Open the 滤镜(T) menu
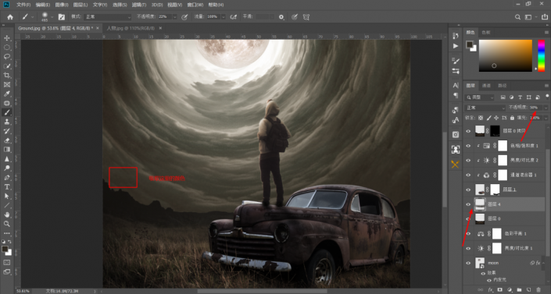 [x=139, y=5]
